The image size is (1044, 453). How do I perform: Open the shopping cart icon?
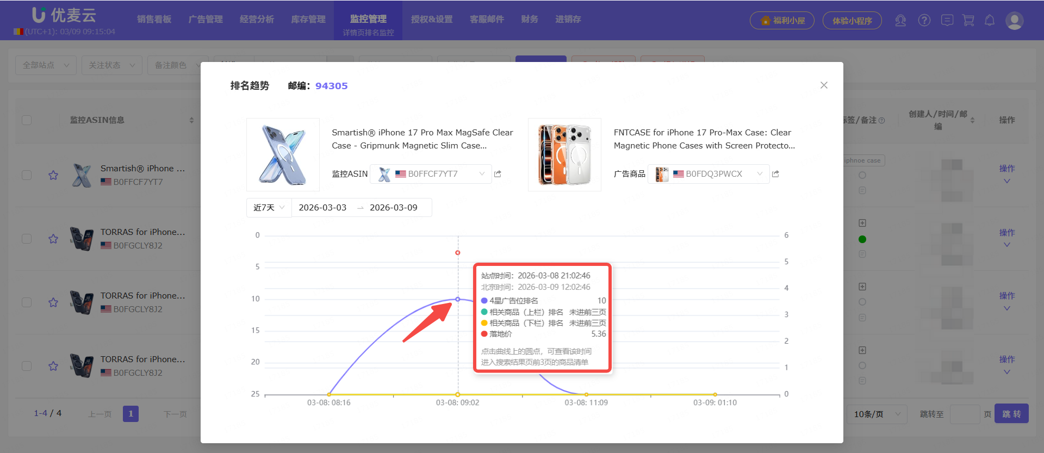(x=968, y=21)
